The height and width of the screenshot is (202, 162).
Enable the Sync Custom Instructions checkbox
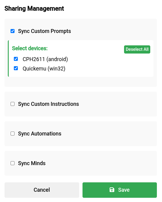12,104
